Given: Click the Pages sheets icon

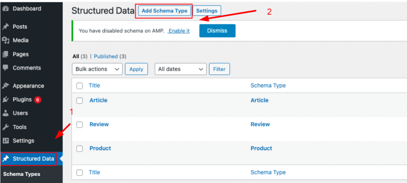Looking at the screenshot, I should (x=6, y=54).
